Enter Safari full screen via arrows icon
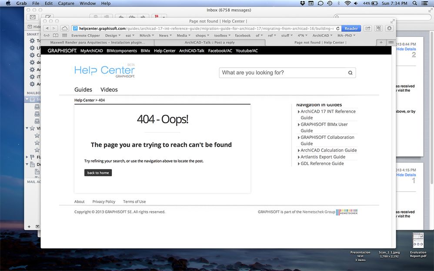The width and height of the screenshot is (434, 271). pos(393,21)
